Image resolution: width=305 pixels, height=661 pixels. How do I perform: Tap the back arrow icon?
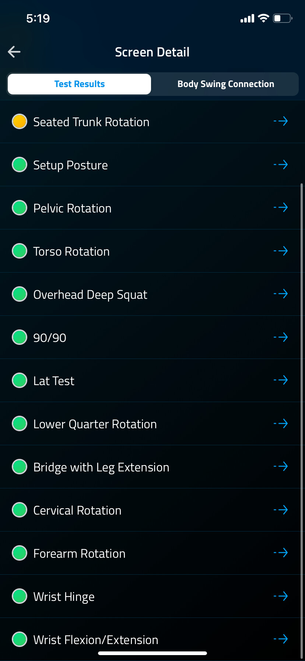coord(14,52)
